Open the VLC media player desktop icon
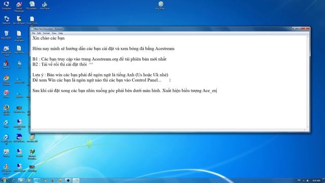The height and width of the screenshot is (183, 325). tap(6, 169)
